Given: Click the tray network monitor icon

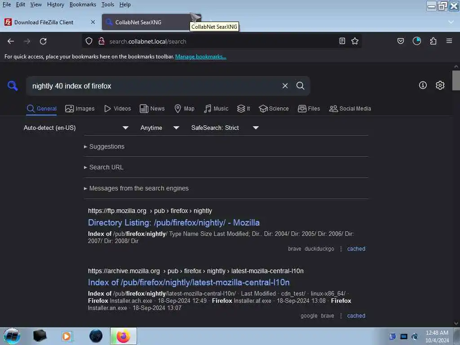Looking at the screenshot, I should [404, 336].
